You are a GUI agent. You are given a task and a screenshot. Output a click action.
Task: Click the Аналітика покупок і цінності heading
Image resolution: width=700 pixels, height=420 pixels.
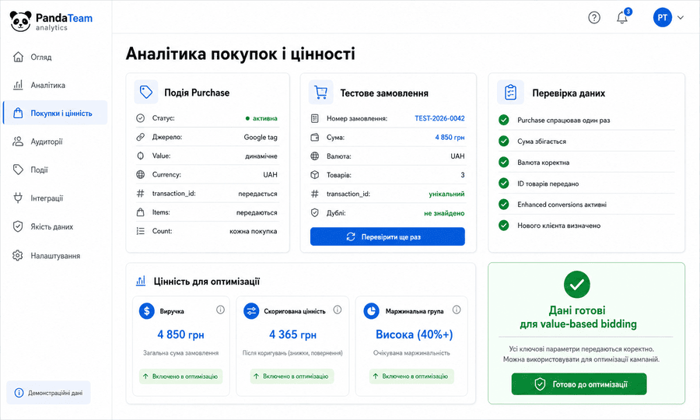coord(240,54)
